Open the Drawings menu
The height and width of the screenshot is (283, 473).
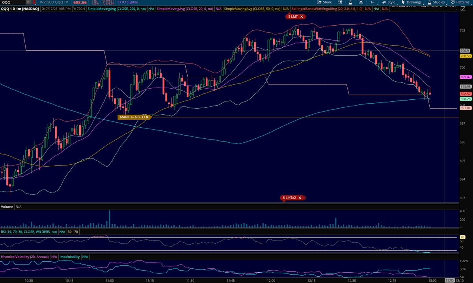pos(411,2)
